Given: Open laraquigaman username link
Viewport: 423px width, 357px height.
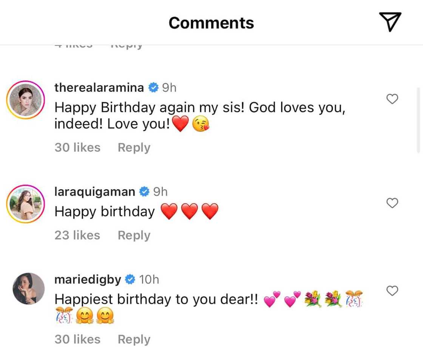Looking at the screenshot, I should [94, 192].
